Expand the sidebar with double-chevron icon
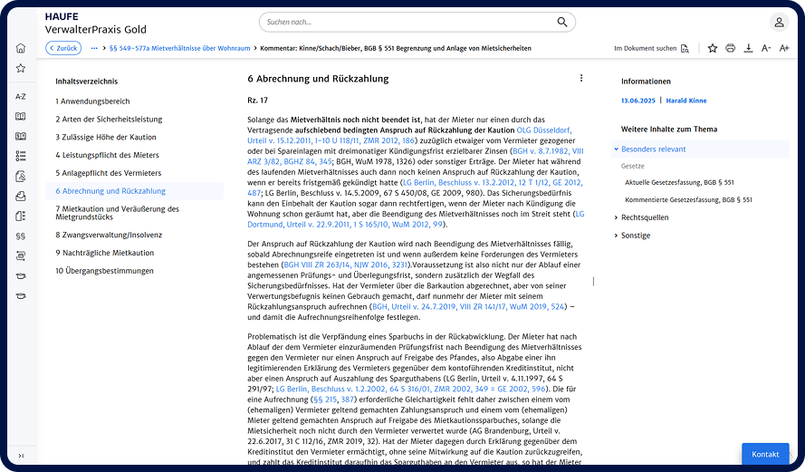This screenshot has height=472, width=805. tap(21, 455)
